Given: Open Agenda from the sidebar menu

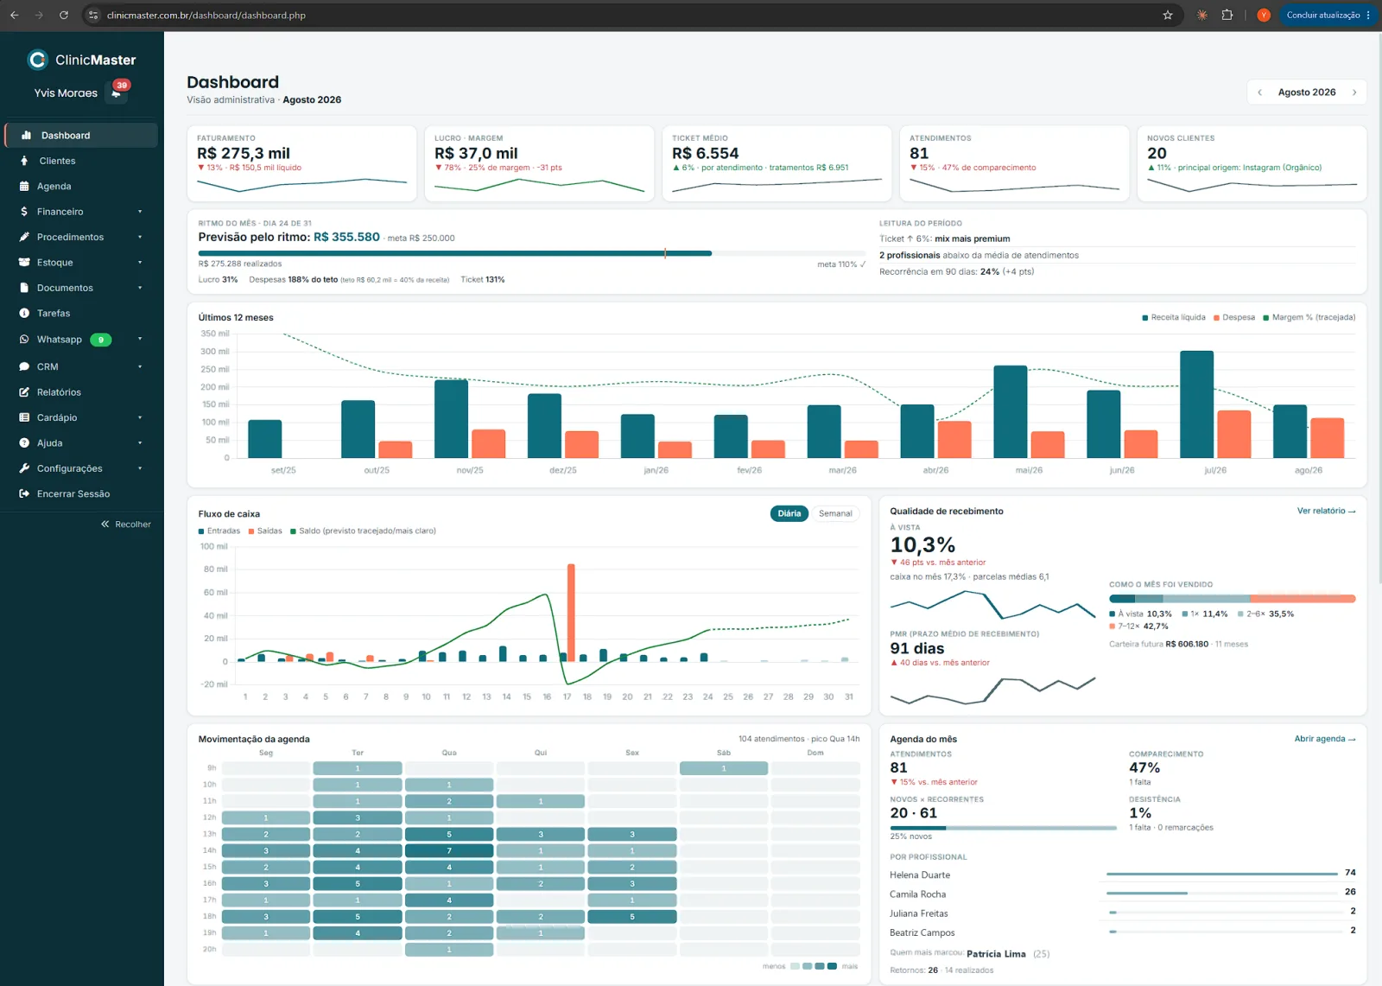Looking at the screenshot, I should tap(81, 187).
